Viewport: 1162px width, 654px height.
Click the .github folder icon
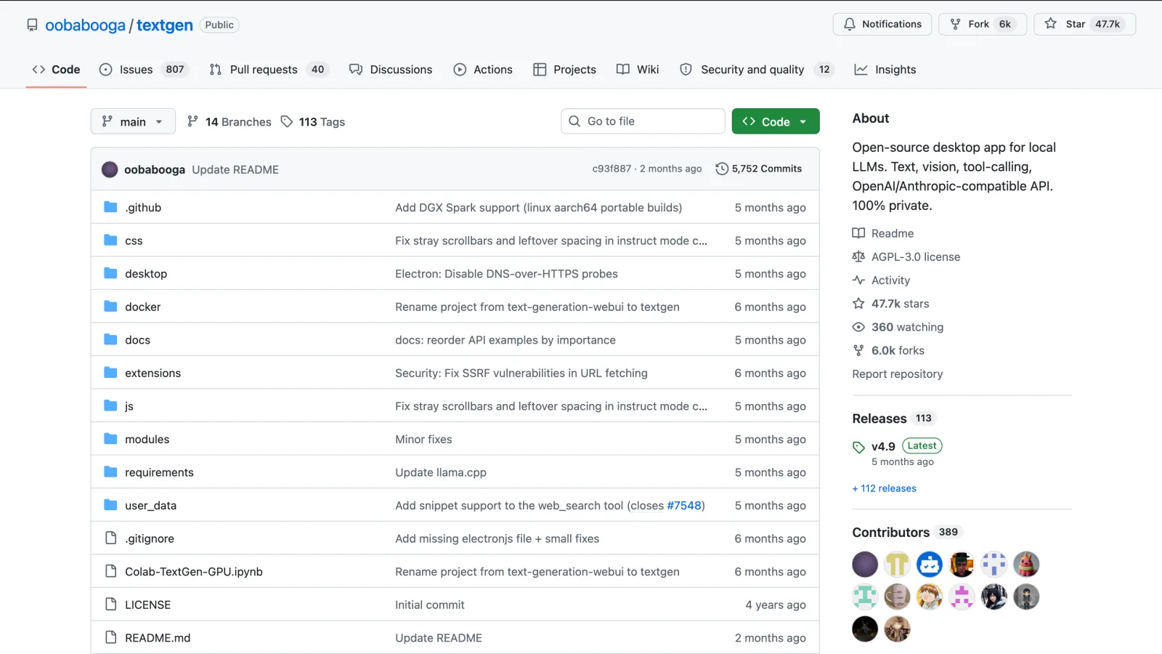coord(110,207)
